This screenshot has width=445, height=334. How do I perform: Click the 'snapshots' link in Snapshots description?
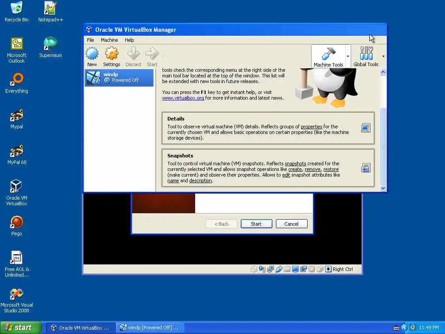pos(296,164)
